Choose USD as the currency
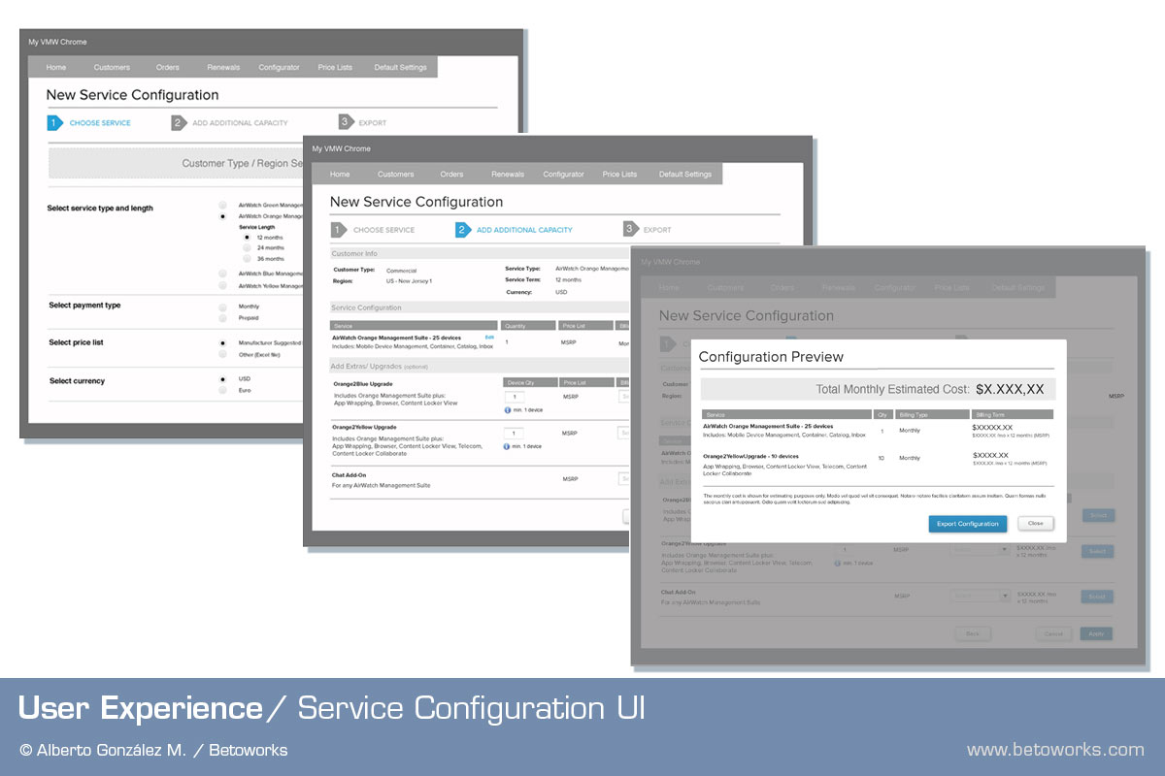 pos(222,379)
